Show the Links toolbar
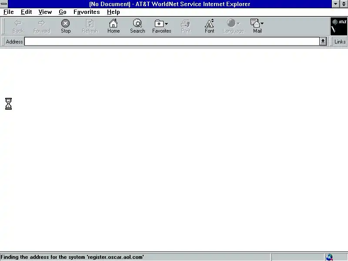The image size is (348, 261). (340, 41)
